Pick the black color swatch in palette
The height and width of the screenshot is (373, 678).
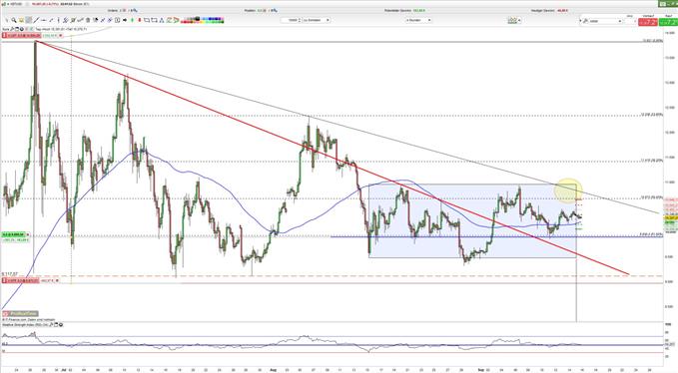tap(197, 18)
